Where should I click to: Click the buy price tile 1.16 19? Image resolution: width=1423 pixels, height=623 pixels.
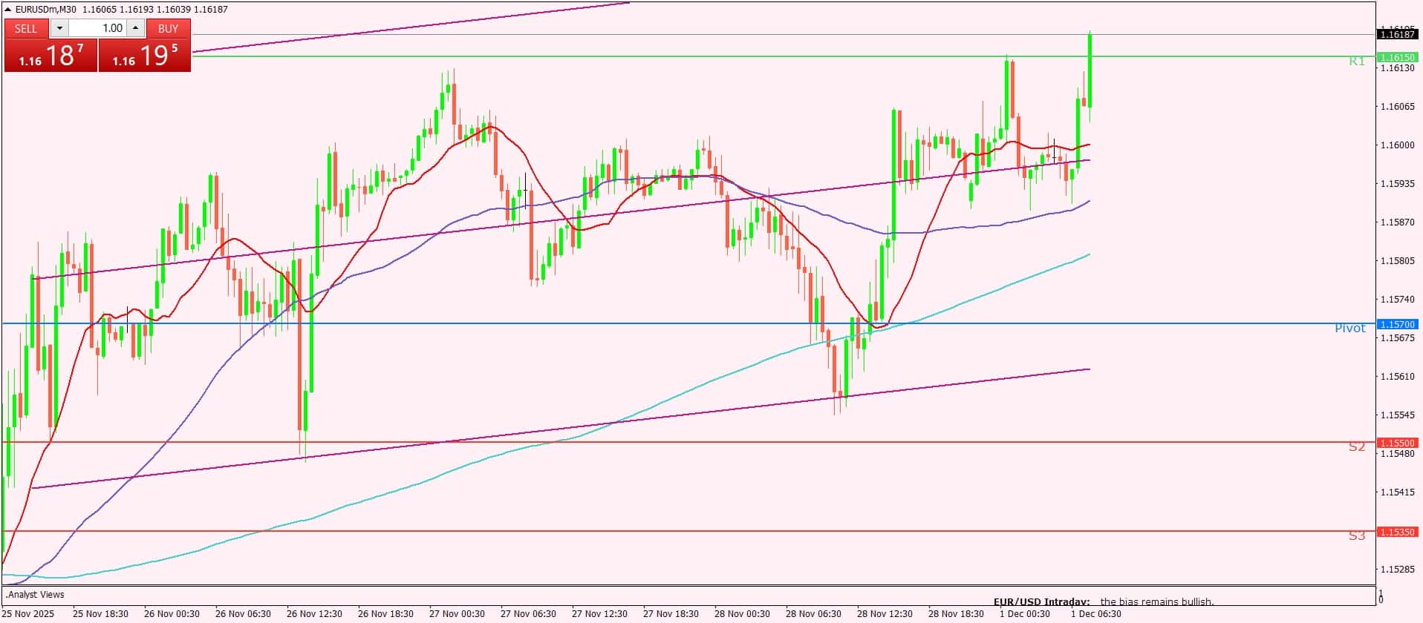pyautogui.click(x=145, y=56)
